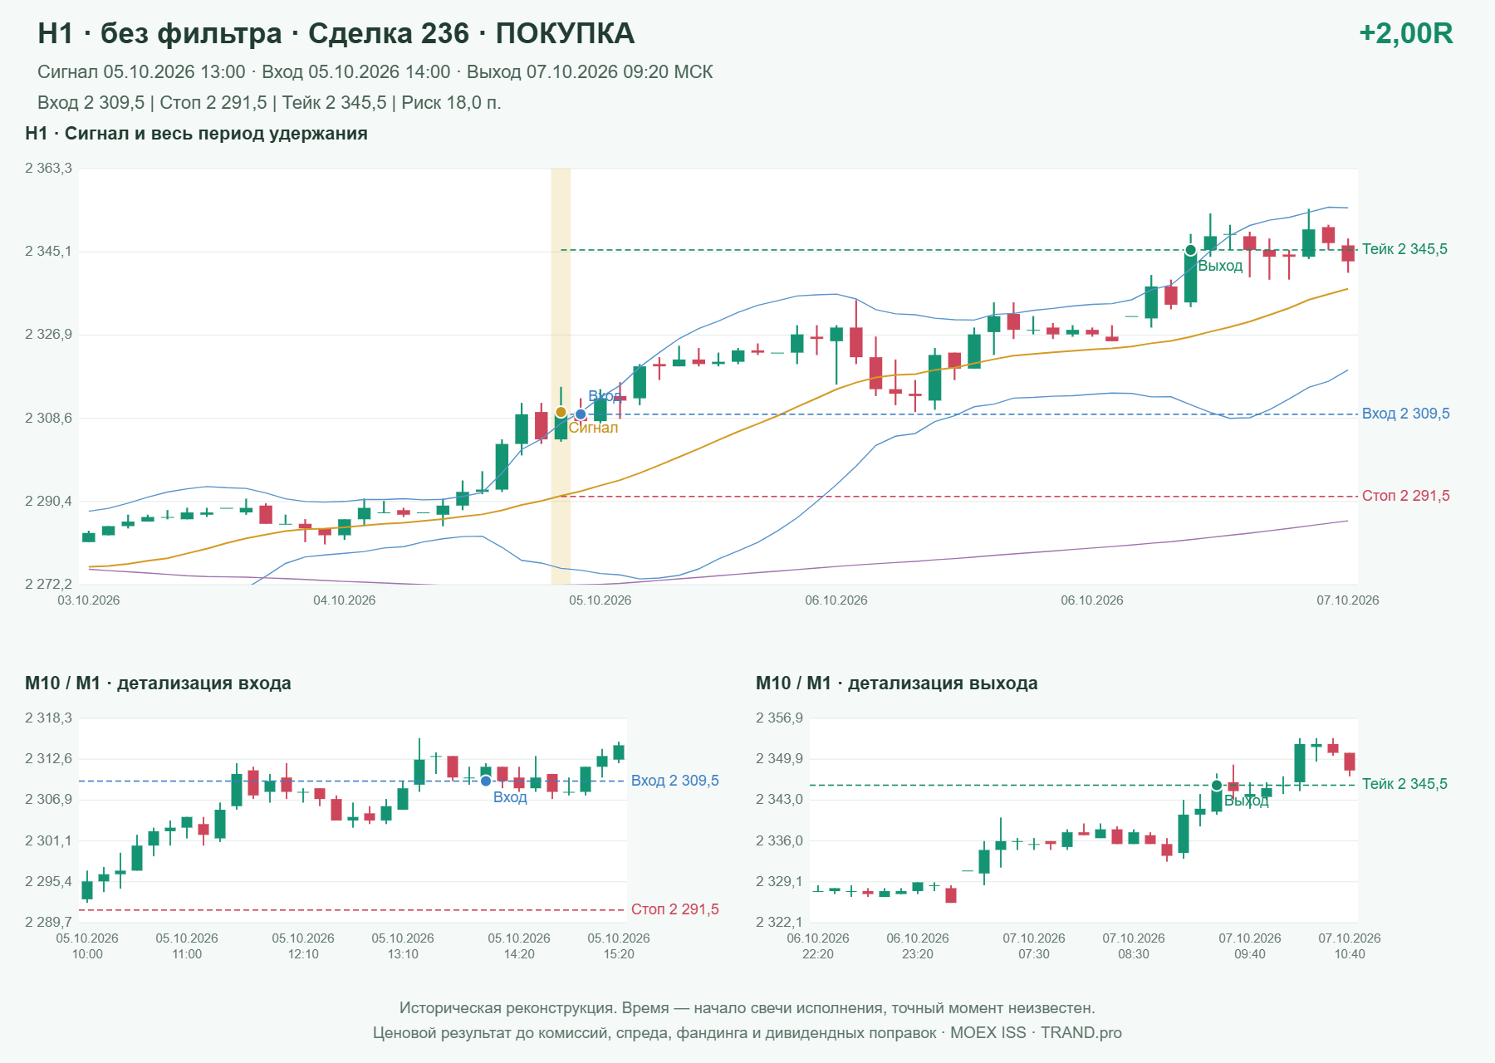Screen dimensions: 1495x1063
Task: Click heading 'M10 / M1 · детализация входа'
Action: pyautogui.click(x=158, y=683)
